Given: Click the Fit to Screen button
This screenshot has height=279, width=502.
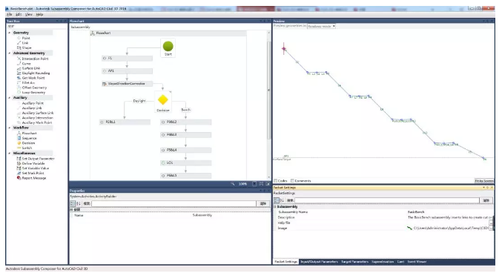Looking at the screenshot, I should coord(484,181).
